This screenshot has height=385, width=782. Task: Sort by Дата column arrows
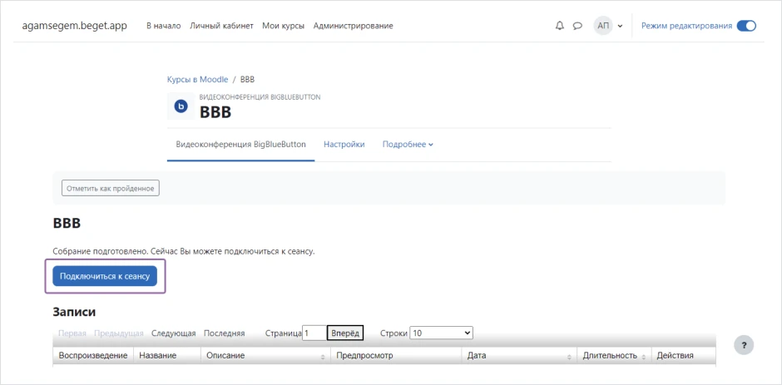click(x=568, y=357)
